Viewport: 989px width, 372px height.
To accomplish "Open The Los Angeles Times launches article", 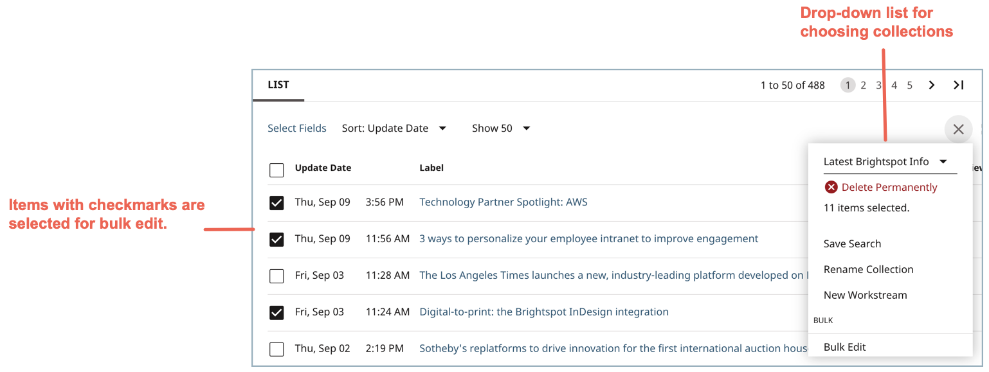I will pos(613,275).
